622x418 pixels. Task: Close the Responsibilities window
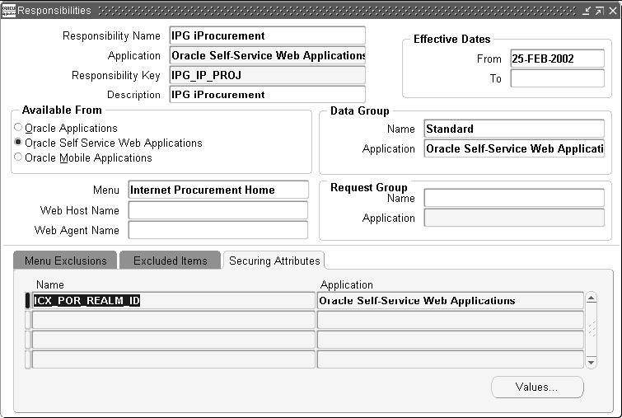[x=613, y=11]
